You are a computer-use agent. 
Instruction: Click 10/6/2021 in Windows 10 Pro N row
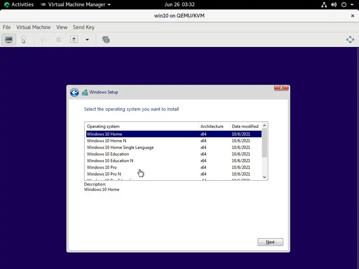241,174
